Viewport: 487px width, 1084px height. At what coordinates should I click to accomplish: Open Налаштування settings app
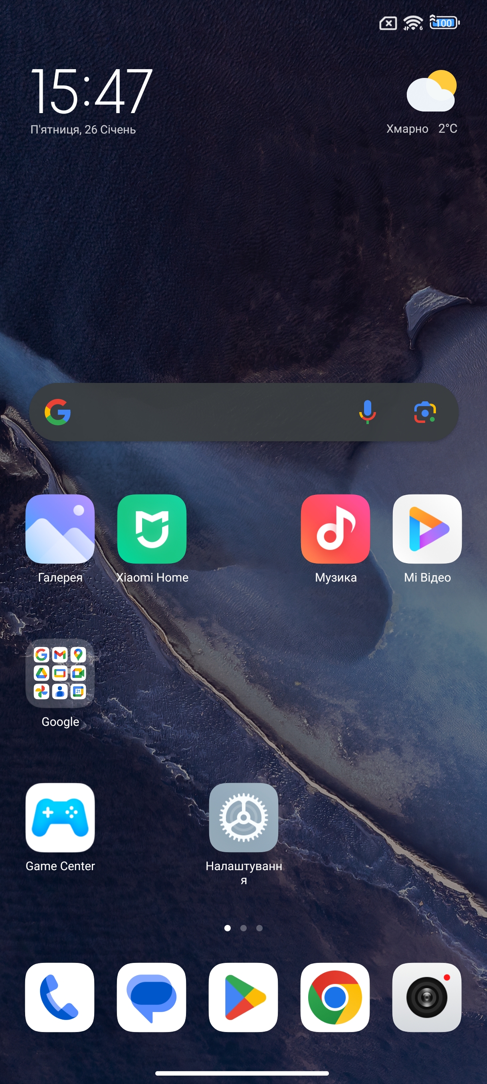(243, 817)
